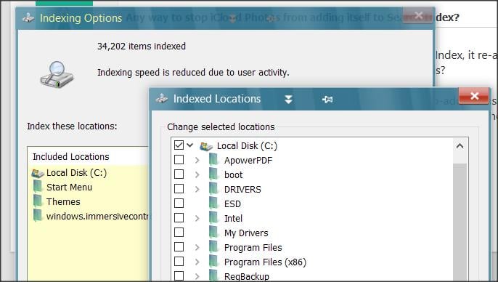Tick the Intel checkbox

(179, 218)
